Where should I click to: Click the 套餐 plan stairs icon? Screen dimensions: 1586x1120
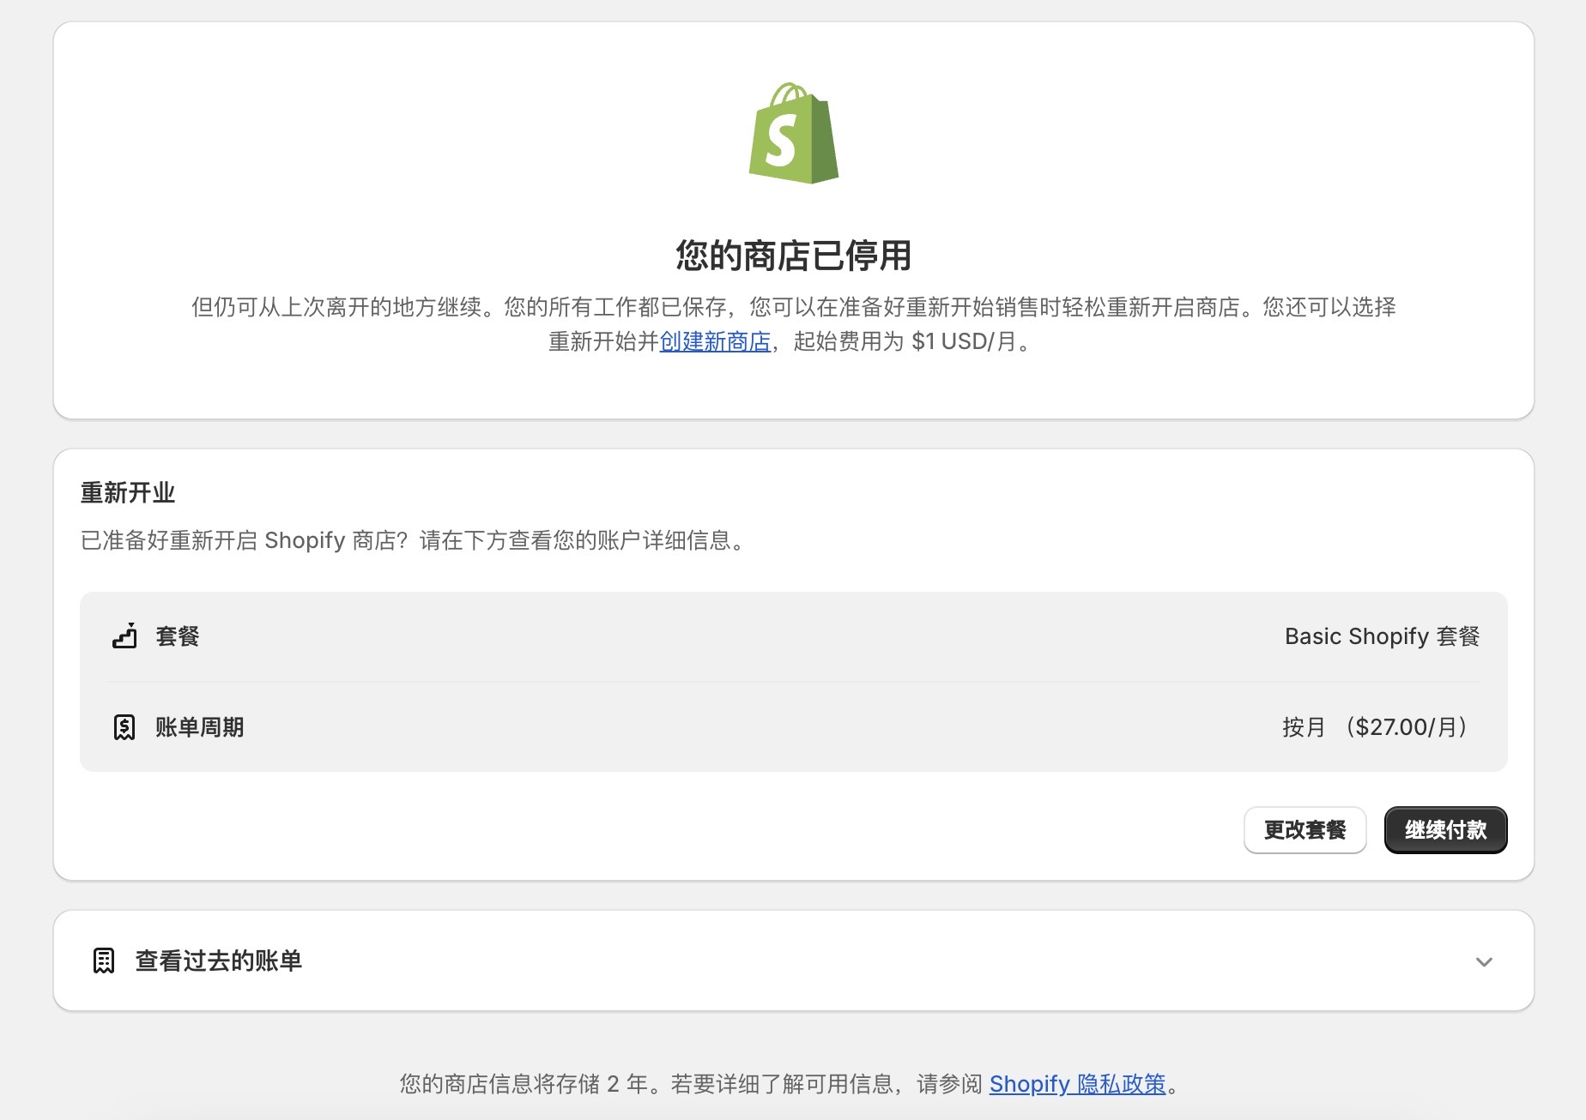(x=124, y=636)
